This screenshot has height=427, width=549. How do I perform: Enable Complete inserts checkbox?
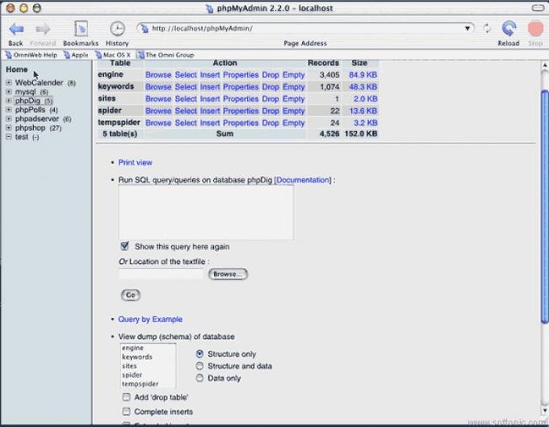point(127,411)
